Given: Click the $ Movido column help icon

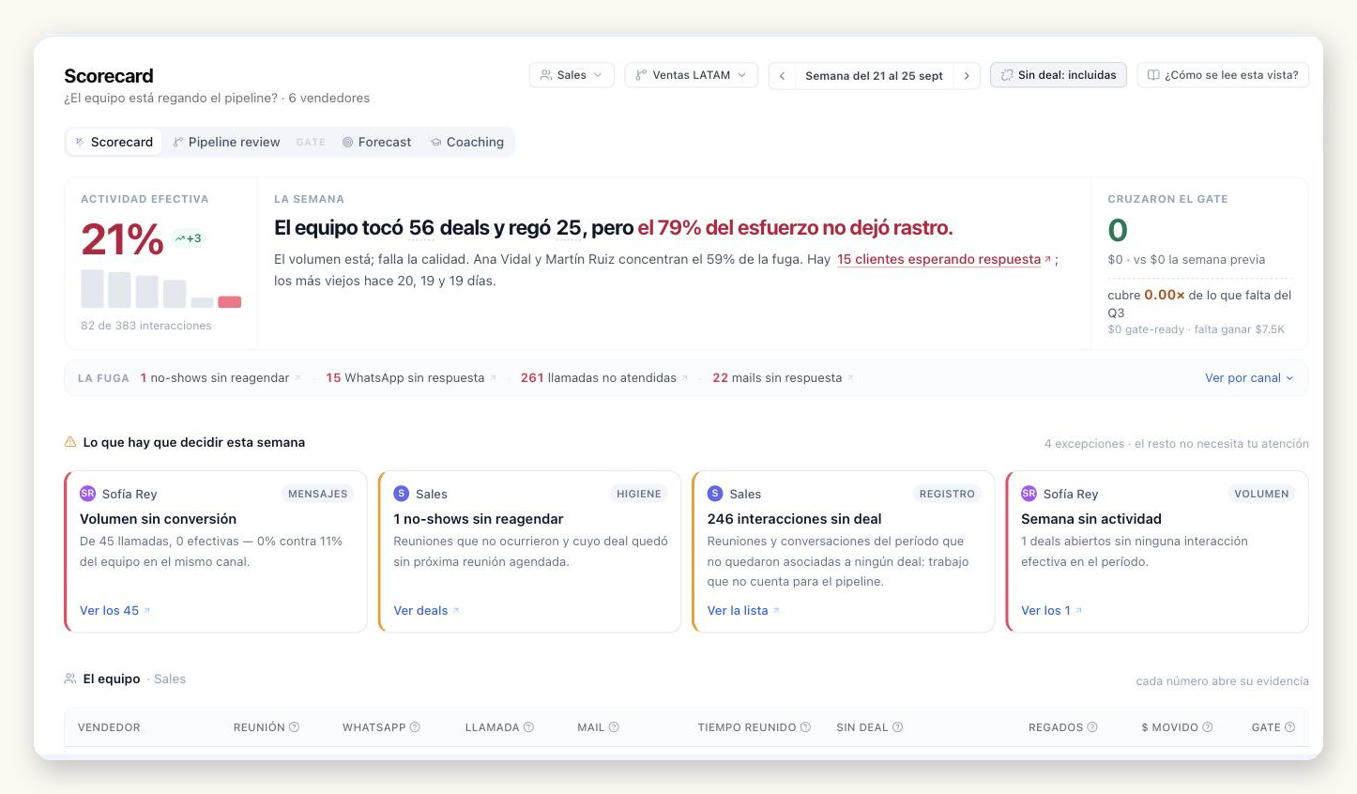Looking at the screenshot, I should coord(1208,727).
